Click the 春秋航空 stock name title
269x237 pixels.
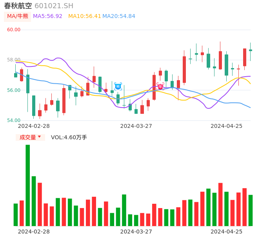18,6
